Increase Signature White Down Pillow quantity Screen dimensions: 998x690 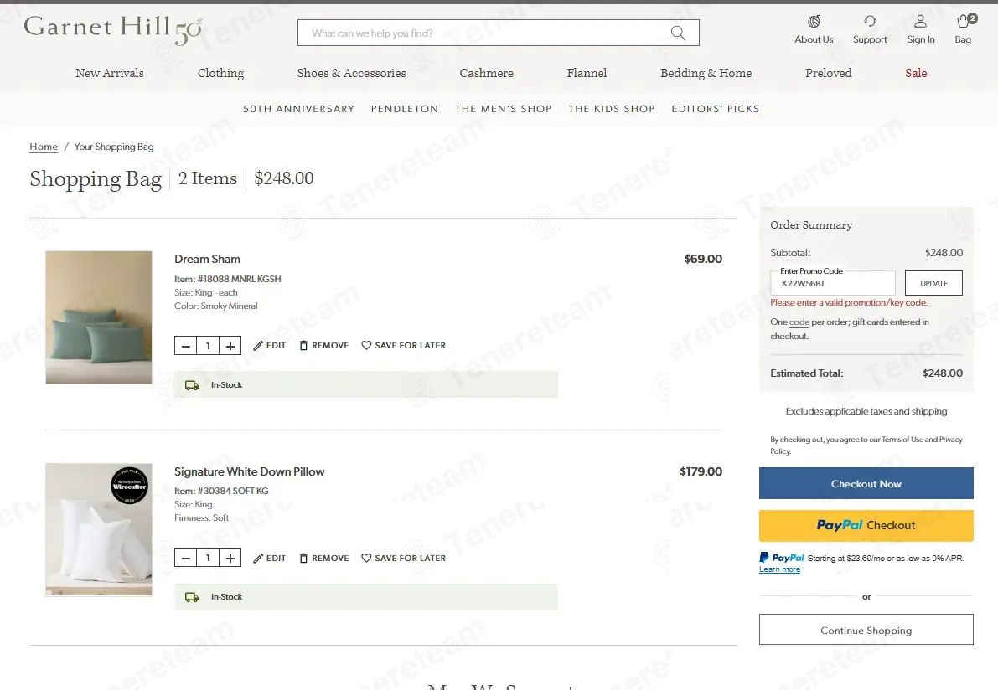(230, 558)
